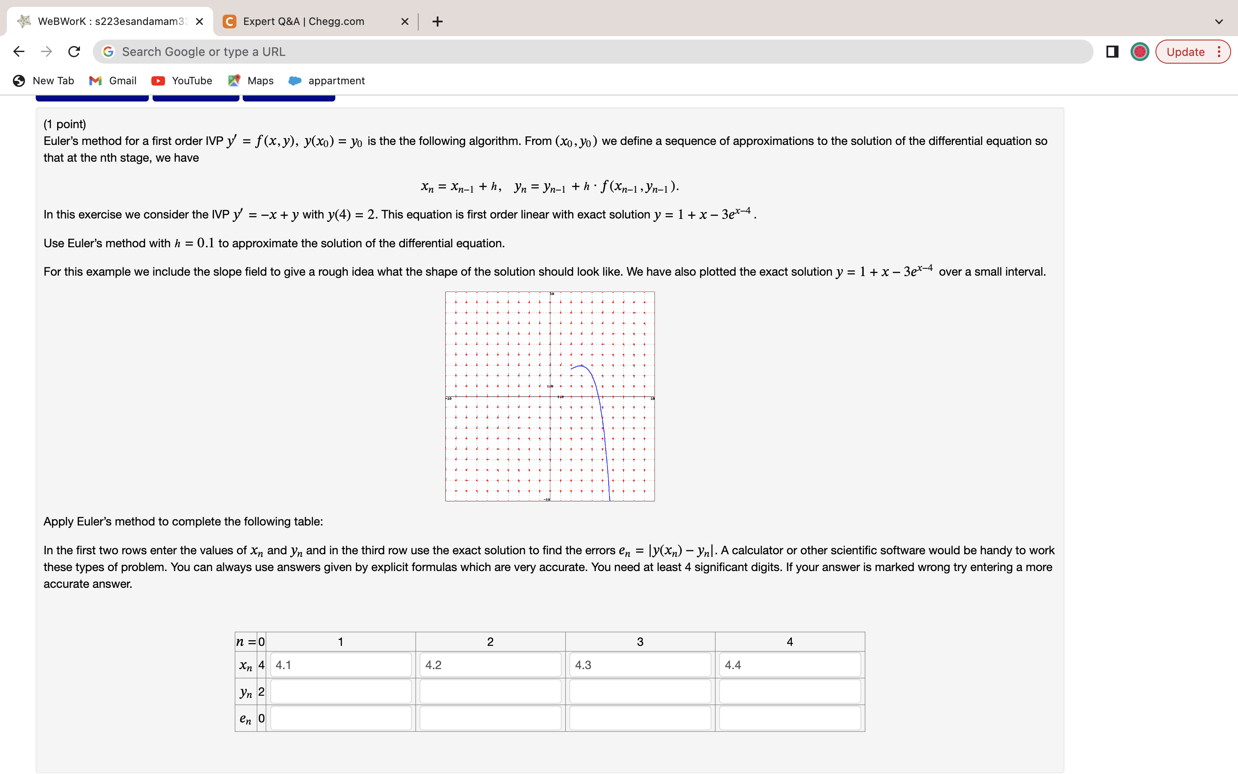The width and height of the screenshot is (1238, 774).
Task: Click the watermelon profile avatar
Action: pos(1140,51)
